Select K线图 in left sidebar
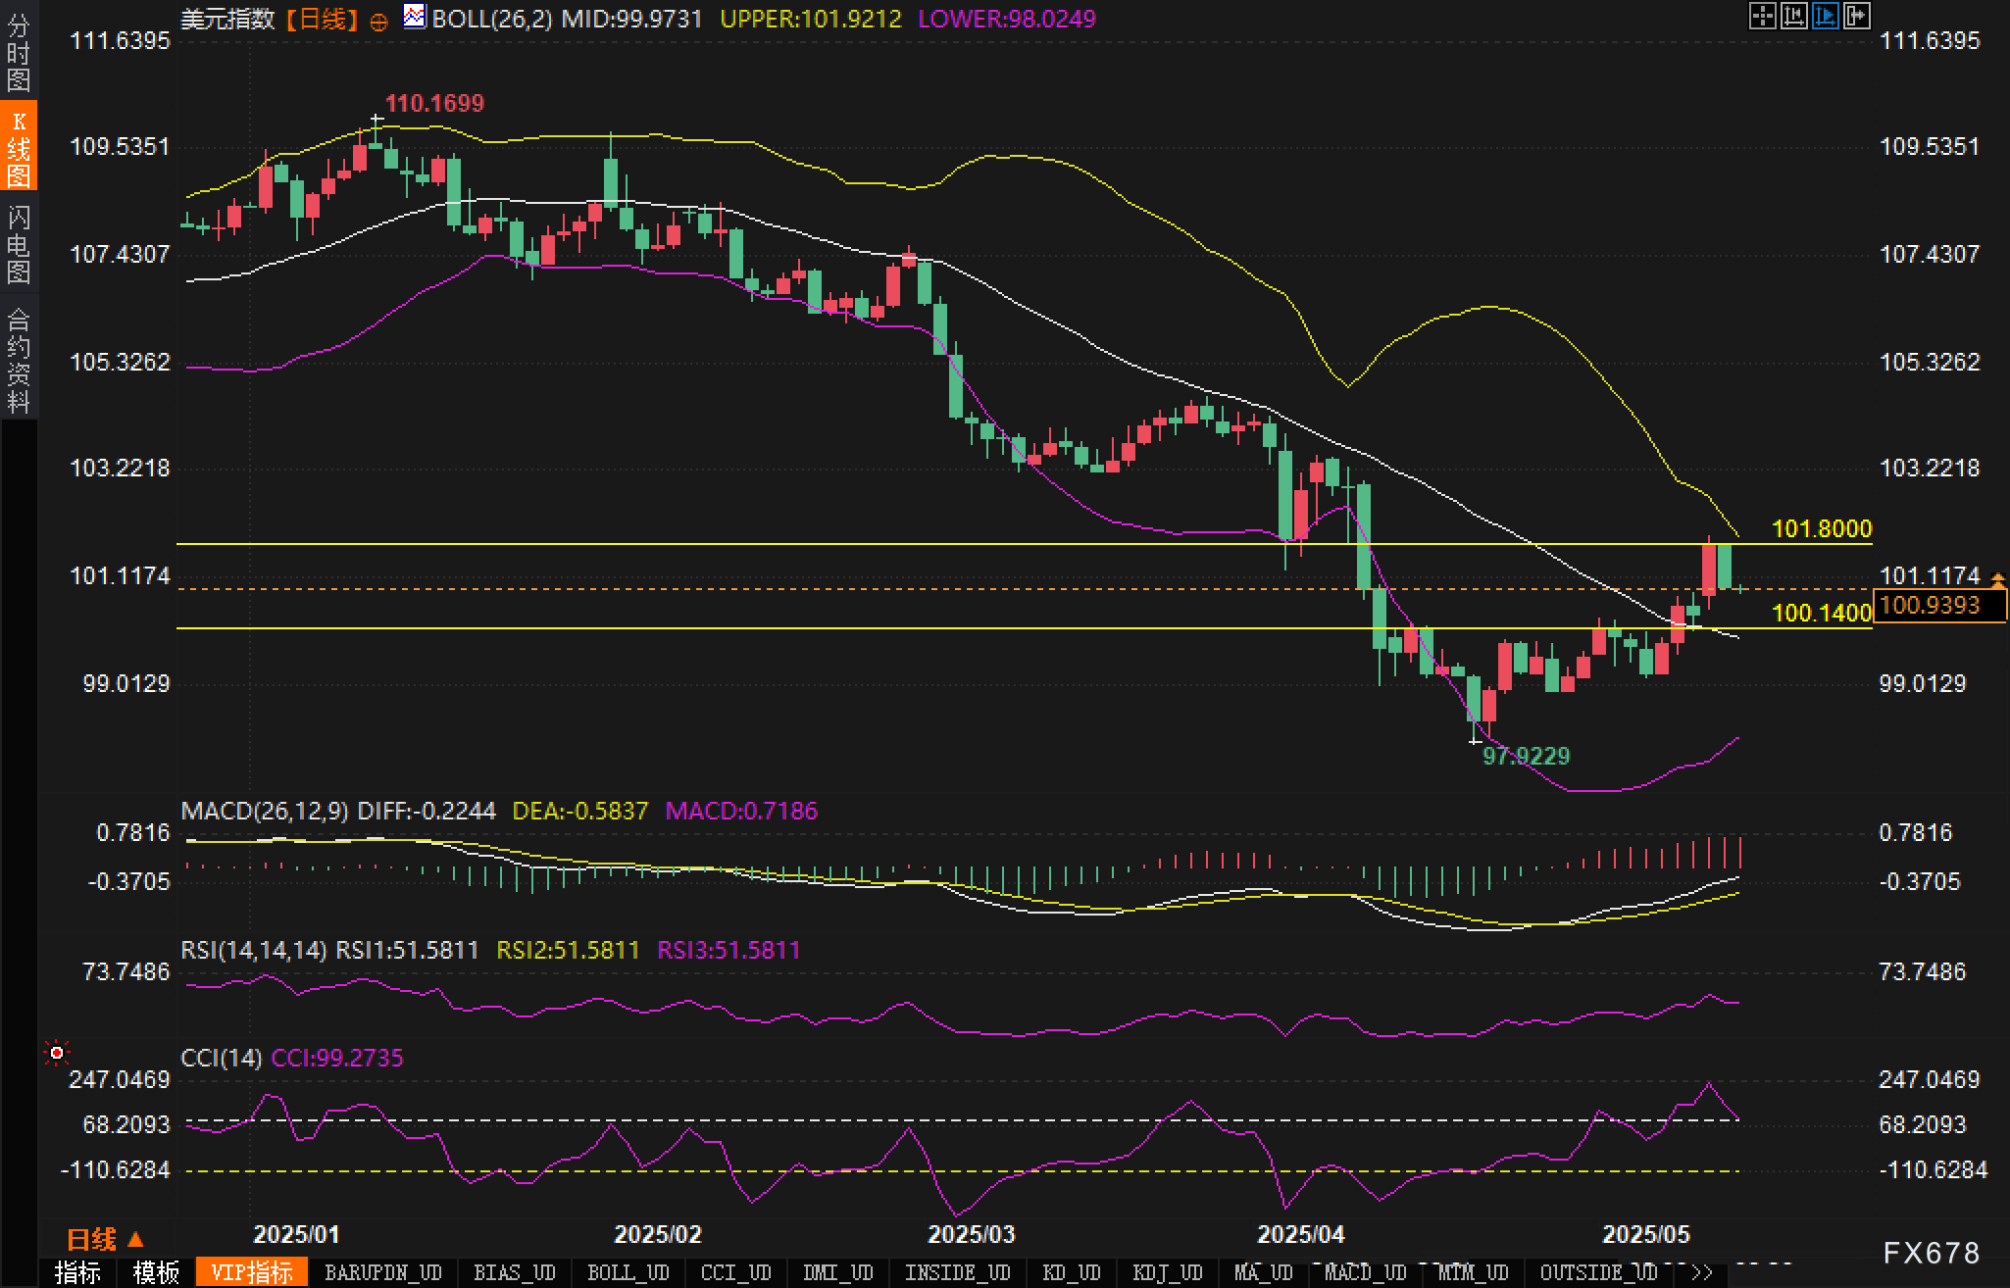This screenshot has width=2010, height=1288. (x=19, y=147)
